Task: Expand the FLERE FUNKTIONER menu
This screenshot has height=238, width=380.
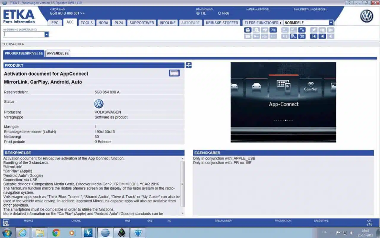Action: (263, 23)
